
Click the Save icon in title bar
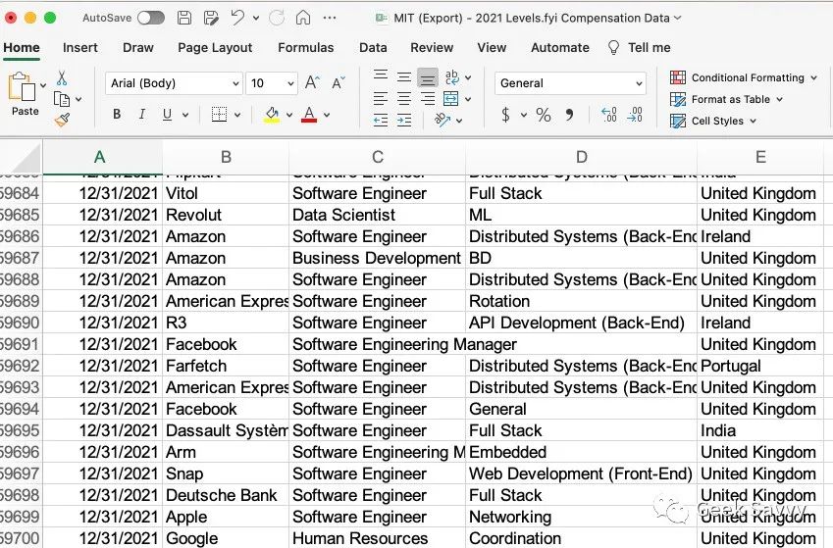tap(183, 18)
